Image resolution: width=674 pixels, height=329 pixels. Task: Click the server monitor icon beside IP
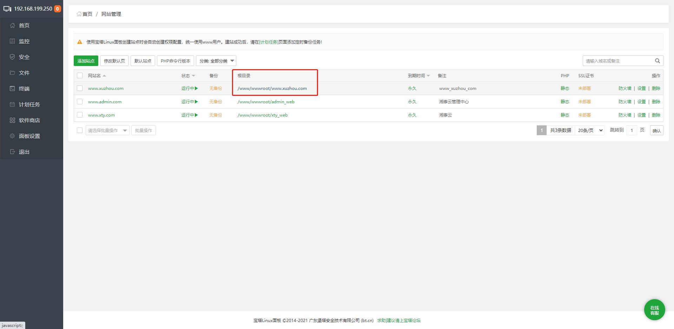pos(7,9)
